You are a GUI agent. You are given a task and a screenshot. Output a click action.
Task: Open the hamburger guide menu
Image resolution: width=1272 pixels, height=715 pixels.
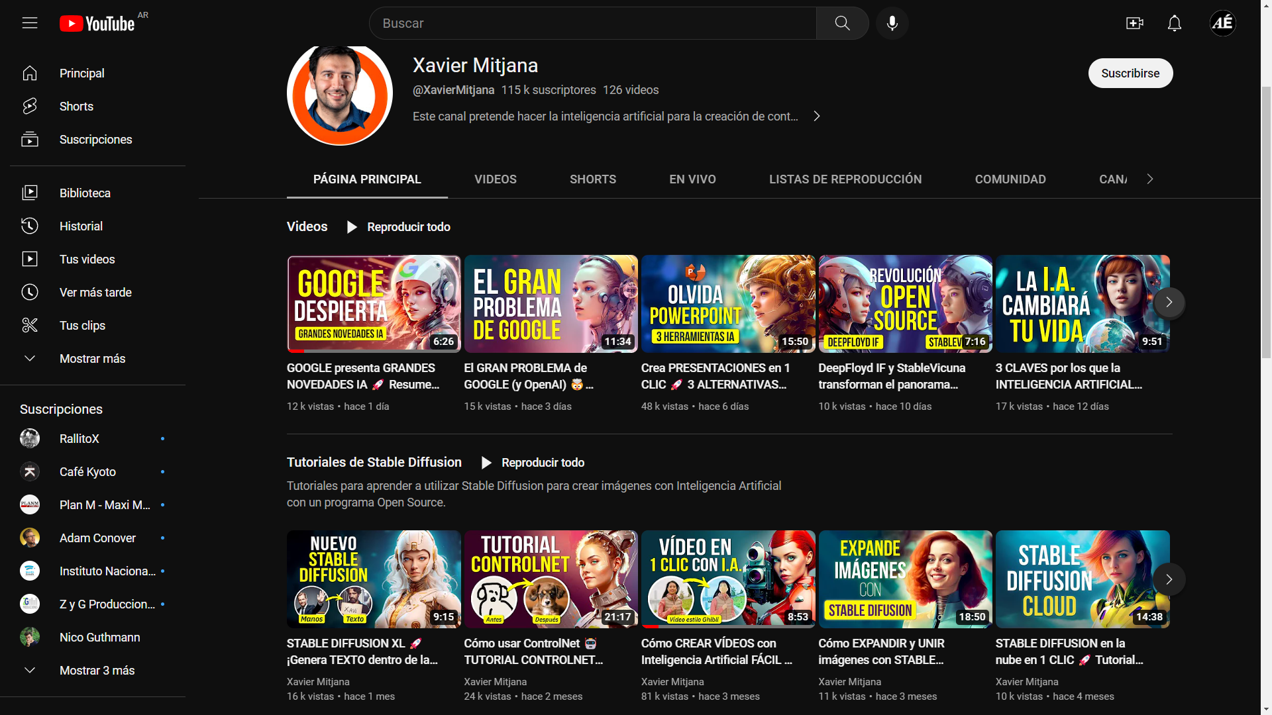30,23
